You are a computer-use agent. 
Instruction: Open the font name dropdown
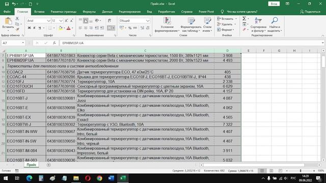click(x=48, y=20)
